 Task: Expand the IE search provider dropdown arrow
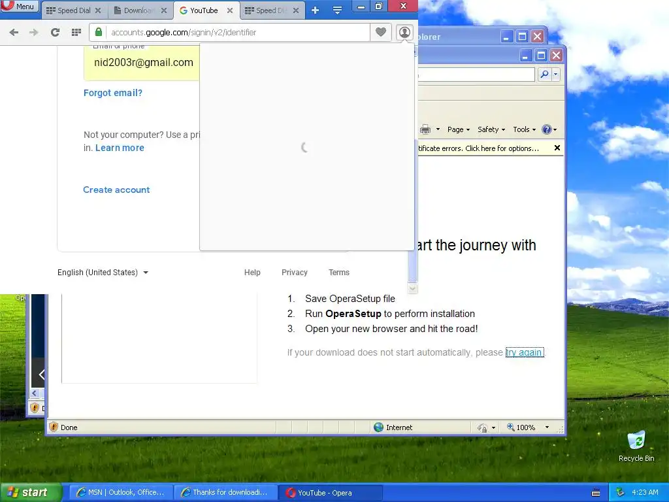click(555, 75)
